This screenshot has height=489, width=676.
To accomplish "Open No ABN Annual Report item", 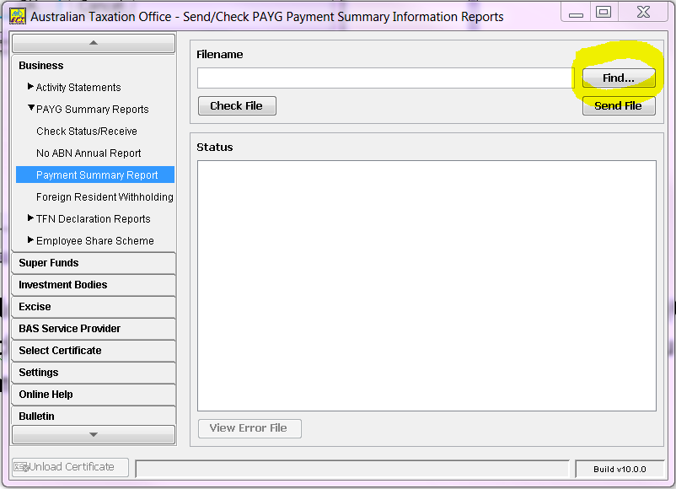I will click(x=89, y=153).
